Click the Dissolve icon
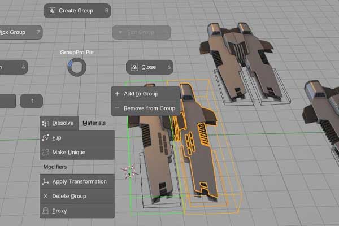The height and width of the screenshot is (226, 339). click(45, 123)
